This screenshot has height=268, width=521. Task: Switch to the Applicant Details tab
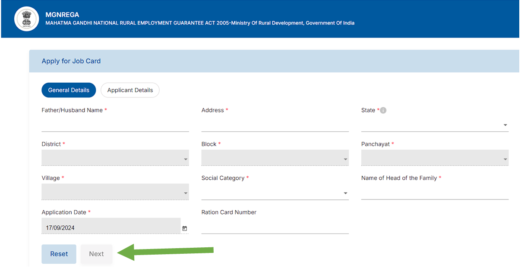[130, 90]
